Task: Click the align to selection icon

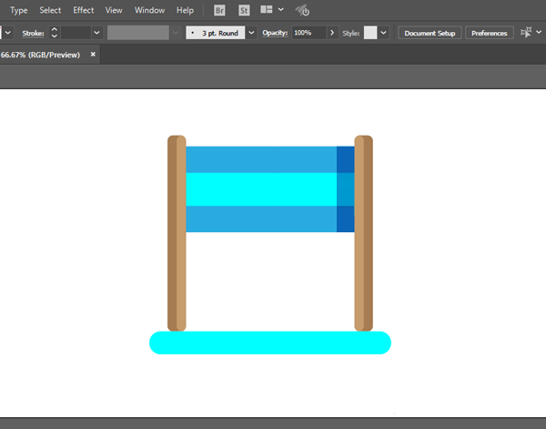Action: pyautogui.click(x=527, y=33)
